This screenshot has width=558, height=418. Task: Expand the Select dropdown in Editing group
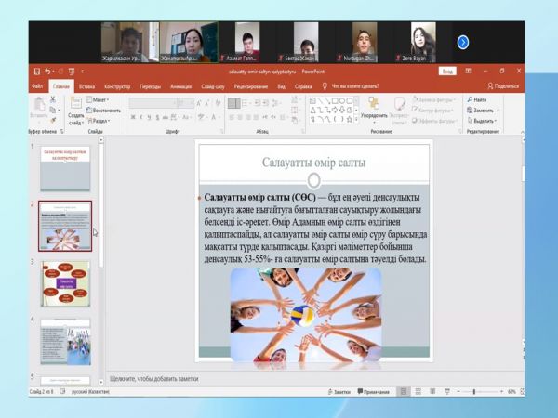(484, 121)
